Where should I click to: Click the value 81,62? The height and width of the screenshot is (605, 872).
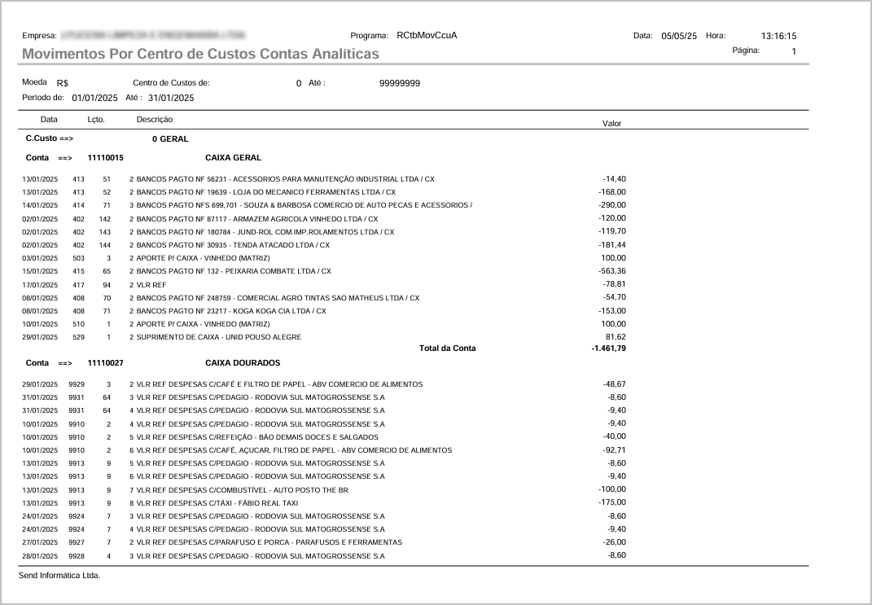click(616, 337)
